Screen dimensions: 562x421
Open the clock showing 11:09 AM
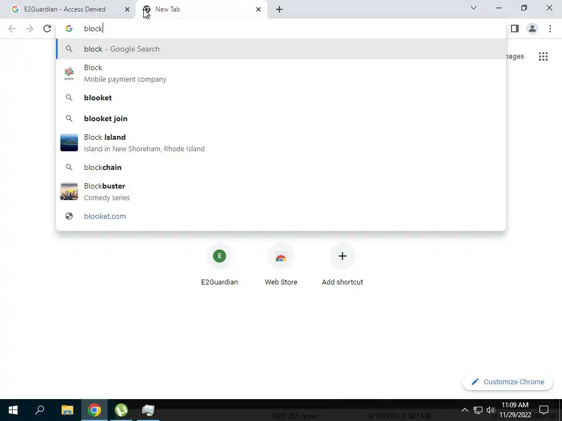[515, 410]
